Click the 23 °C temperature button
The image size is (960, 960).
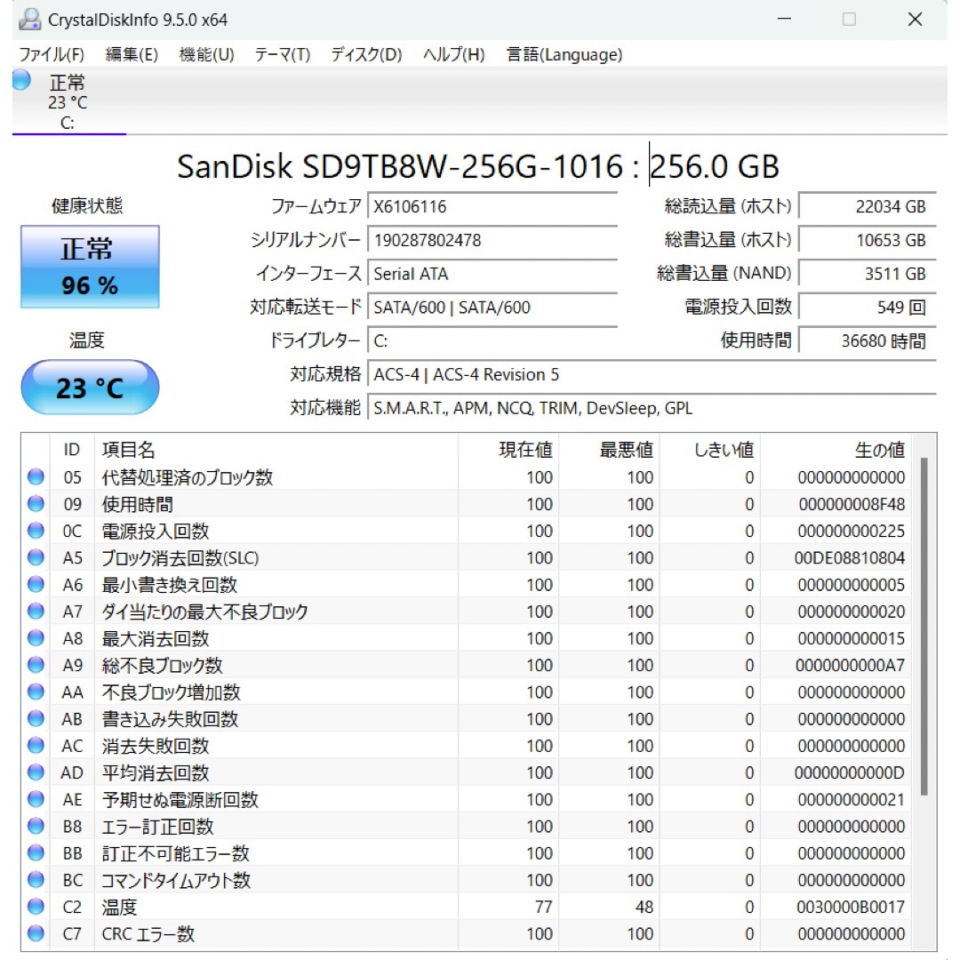tap(90, 388)
